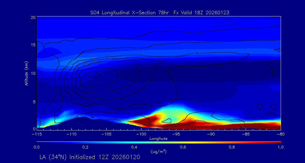Screen dimensions: 305x163
Task: Click the left small triangular contour near -83
Action: [x=260, y=107]
